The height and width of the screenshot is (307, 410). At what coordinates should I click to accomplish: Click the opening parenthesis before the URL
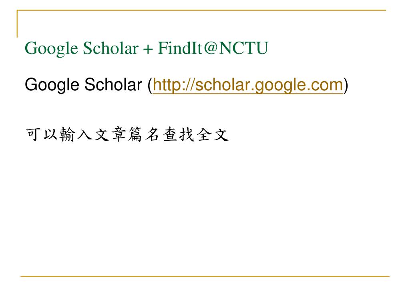[150, 86]
